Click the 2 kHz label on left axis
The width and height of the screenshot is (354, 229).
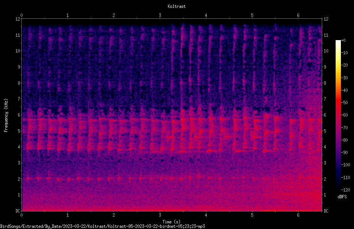(x=19, y=179)
